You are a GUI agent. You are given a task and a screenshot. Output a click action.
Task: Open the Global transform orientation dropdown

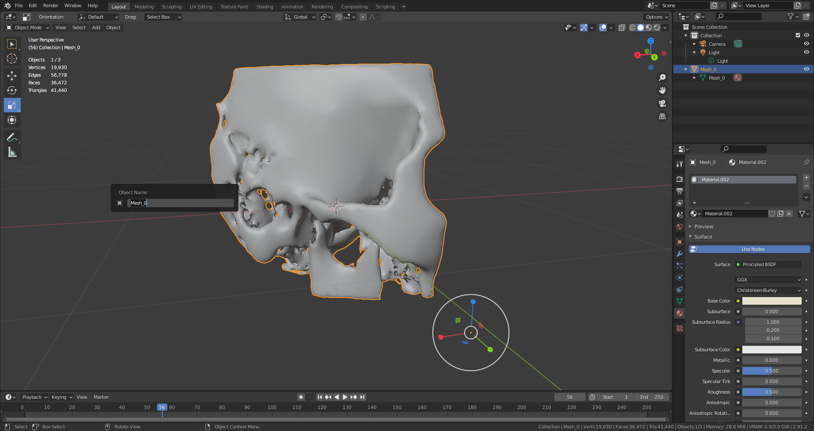click(x=300, y=17)
